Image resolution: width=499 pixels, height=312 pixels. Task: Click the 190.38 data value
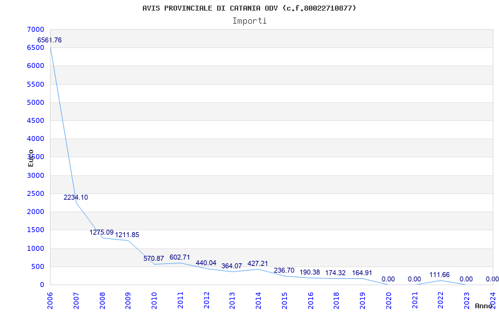(309, 272)
